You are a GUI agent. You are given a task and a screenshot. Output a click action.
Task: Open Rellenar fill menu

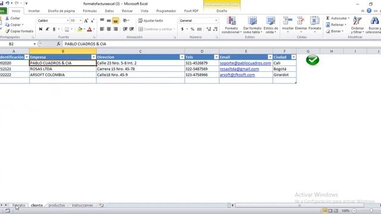point(336,25)
